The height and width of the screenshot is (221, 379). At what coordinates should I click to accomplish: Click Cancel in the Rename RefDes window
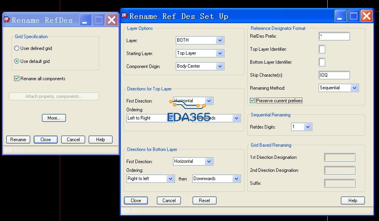(x=73, y=140)
